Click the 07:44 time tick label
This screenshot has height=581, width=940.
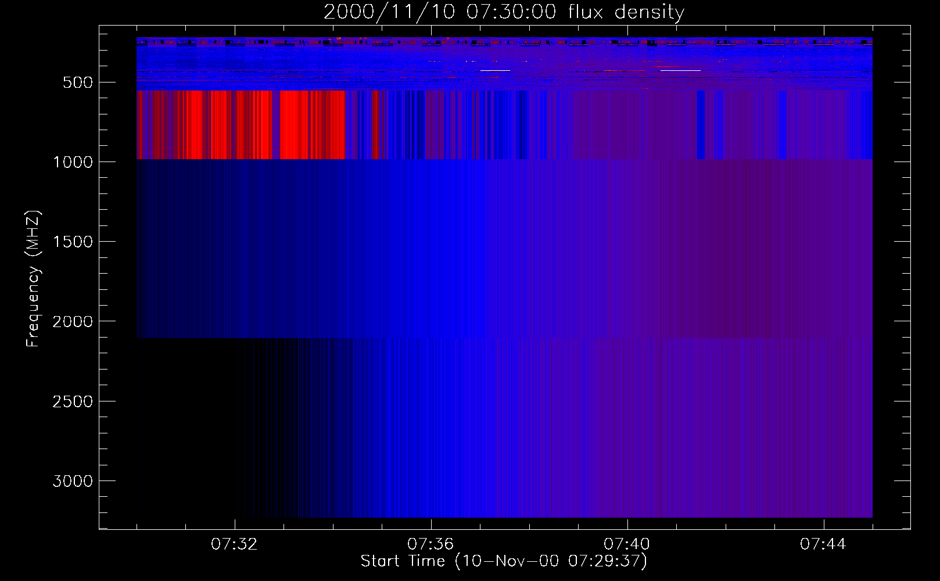click(823, 544)
